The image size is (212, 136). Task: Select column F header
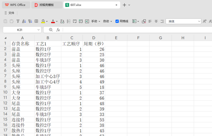[x=138, y=38]
